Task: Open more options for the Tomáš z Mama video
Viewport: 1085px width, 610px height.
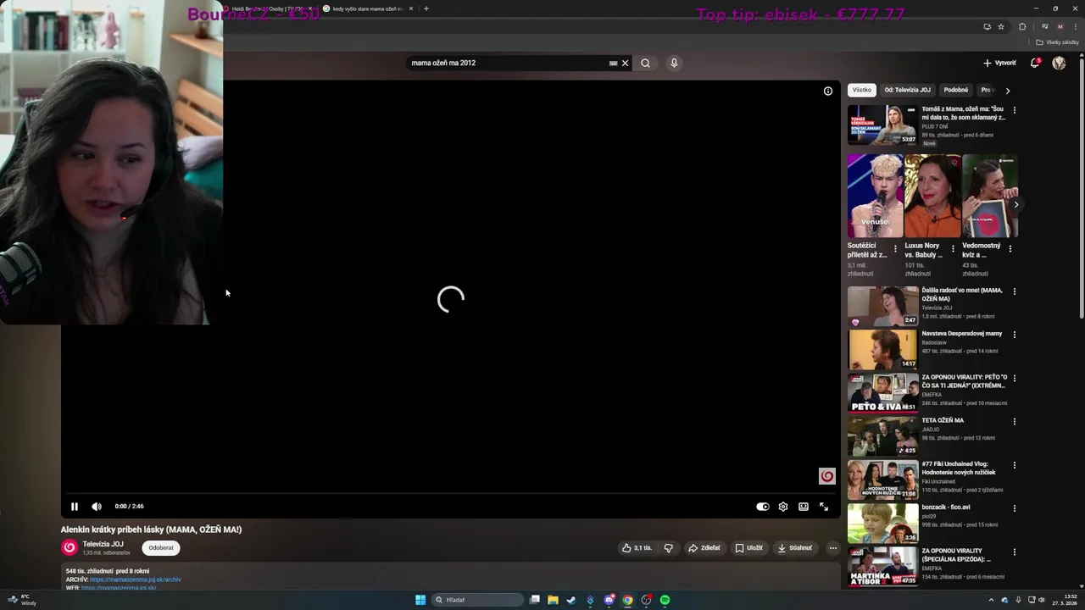Action: click(1015, 110)
